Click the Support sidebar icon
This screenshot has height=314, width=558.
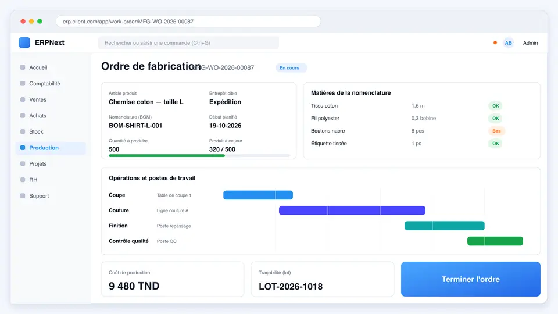(23, 195)
